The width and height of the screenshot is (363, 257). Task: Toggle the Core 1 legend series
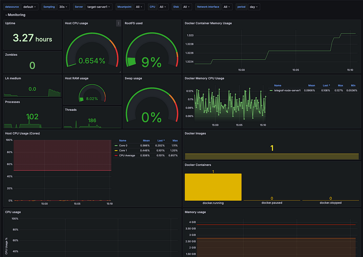(x=123, y=150)
